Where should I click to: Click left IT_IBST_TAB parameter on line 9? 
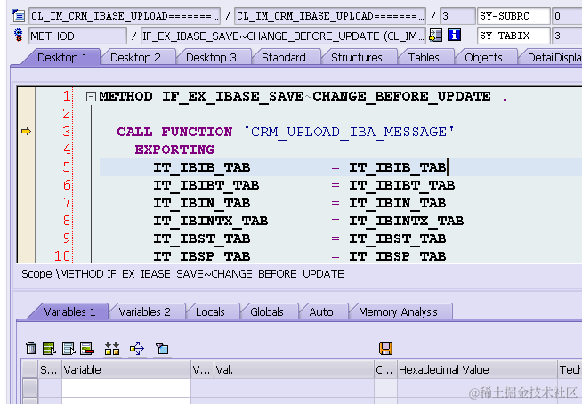[x=202, y=238]
